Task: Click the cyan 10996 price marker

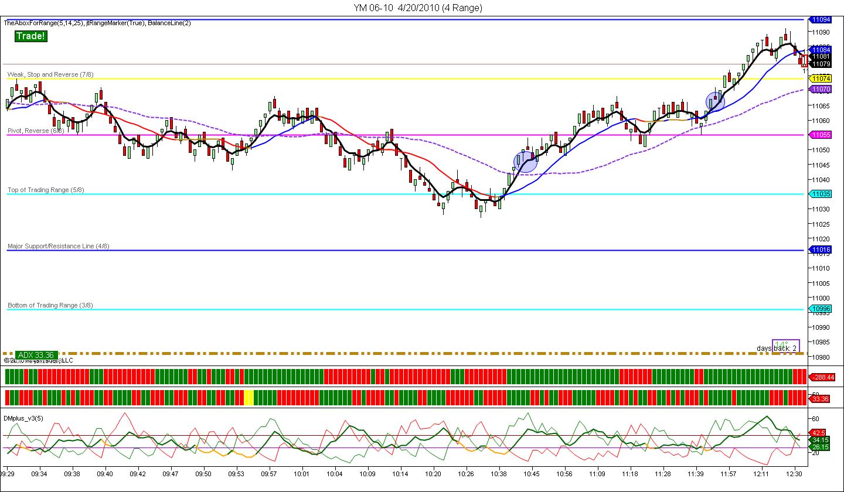Action: 821,309
